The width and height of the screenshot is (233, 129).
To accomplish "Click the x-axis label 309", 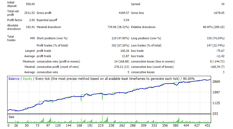I will click(x=143, y=126).
